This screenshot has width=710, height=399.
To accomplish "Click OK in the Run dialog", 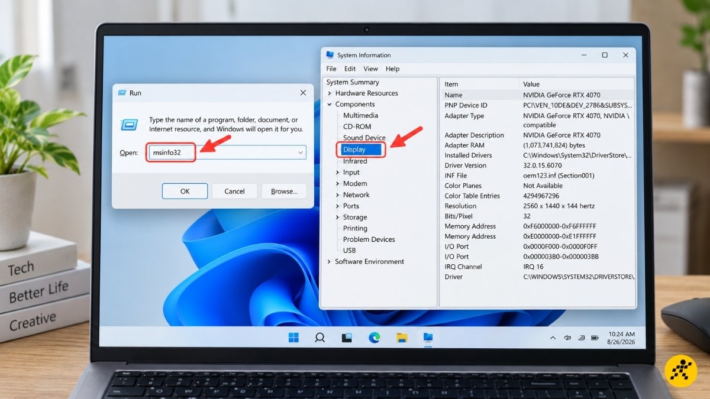I will (185, 191).
